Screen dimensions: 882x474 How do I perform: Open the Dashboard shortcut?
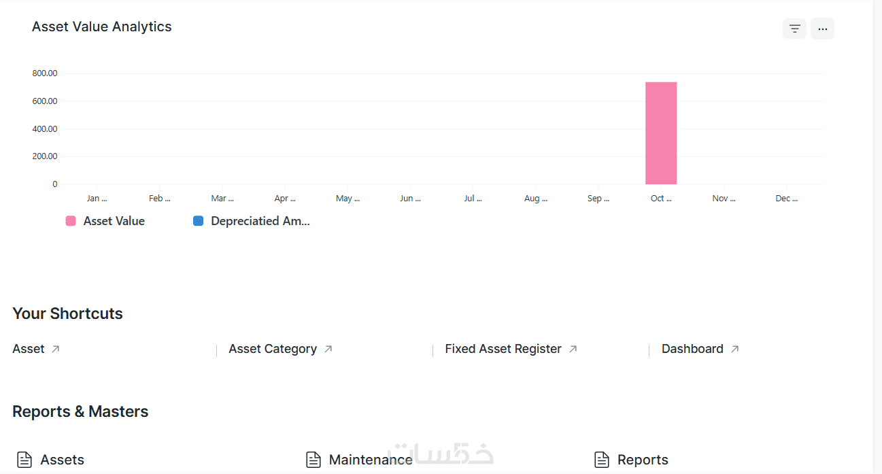(x=692, y=349)
